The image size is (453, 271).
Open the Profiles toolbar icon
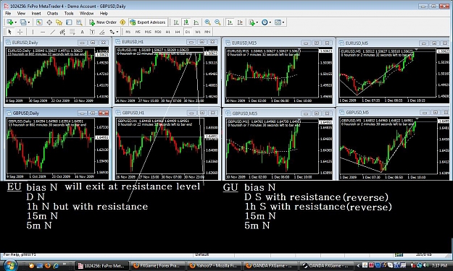[23, 22]
